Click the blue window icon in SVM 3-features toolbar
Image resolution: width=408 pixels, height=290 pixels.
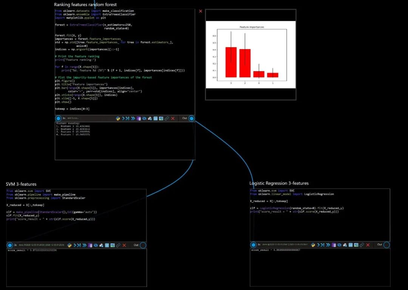[107, 245]
